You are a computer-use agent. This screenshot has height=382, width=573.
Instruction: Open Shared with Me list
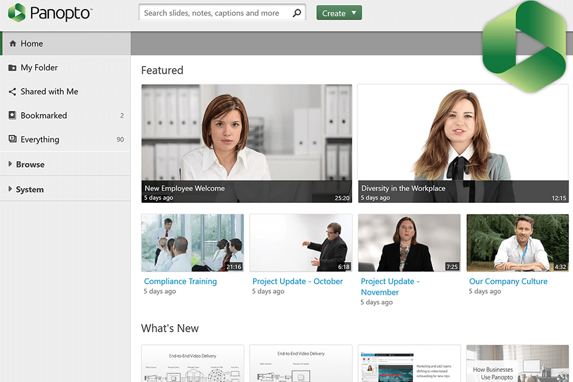[65, 92]
